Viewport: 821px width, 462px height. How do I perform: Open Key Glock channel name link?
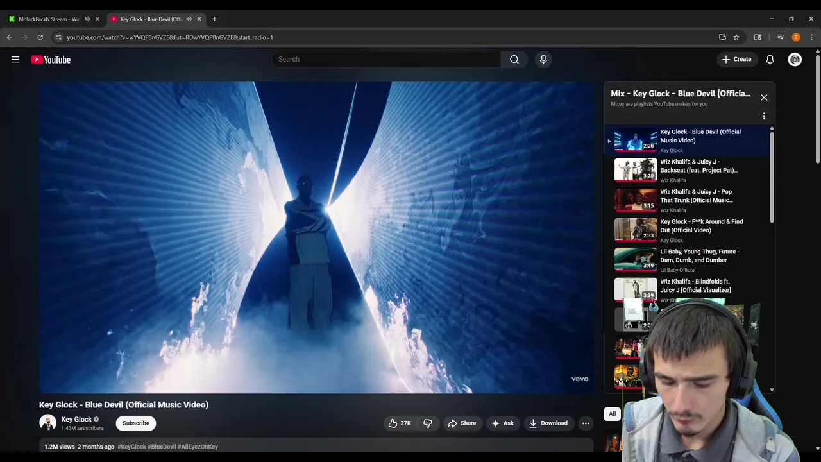[76, 419]
